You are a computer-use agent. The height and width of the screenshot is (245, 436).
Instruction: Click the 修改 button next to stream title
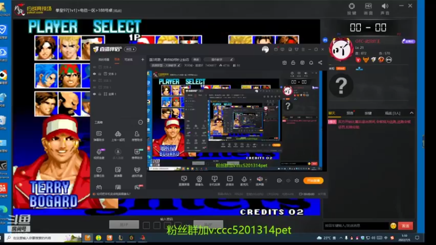click(196, 59)
